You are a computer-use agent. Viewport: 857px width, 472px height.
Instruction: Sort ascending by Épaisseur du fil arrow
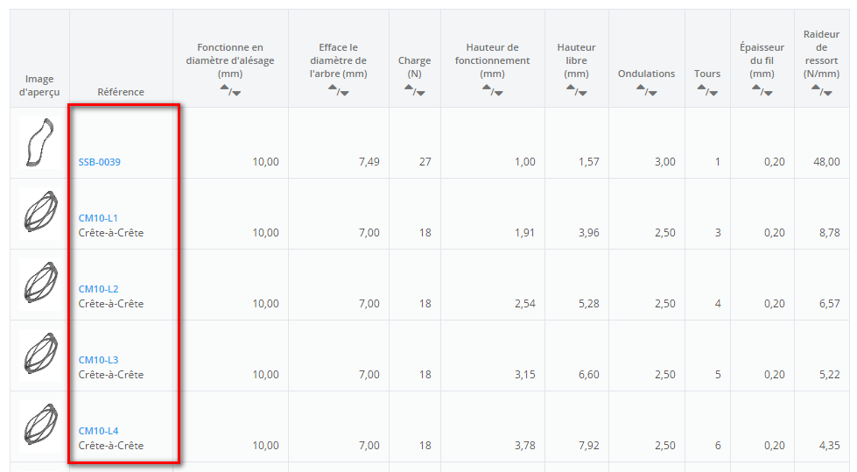coord(756,88)
